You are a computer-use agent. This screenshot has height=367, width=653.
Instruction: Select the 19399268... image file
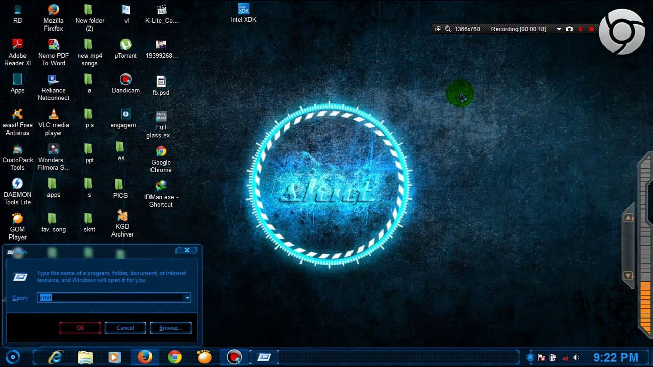pos(161,49)
